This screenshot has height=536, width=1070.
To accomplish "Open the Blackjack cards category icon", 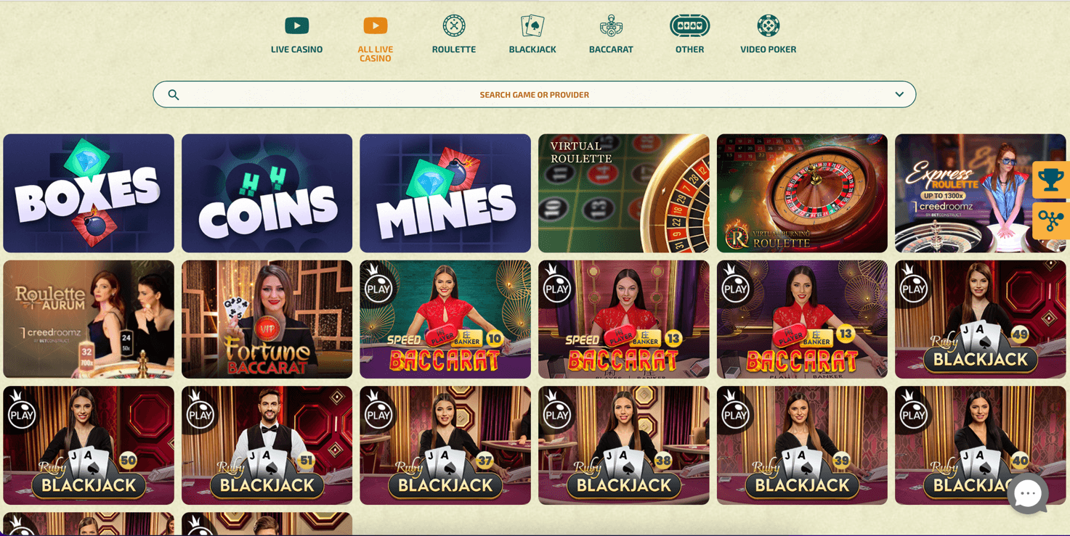I will tap(532, 25).
